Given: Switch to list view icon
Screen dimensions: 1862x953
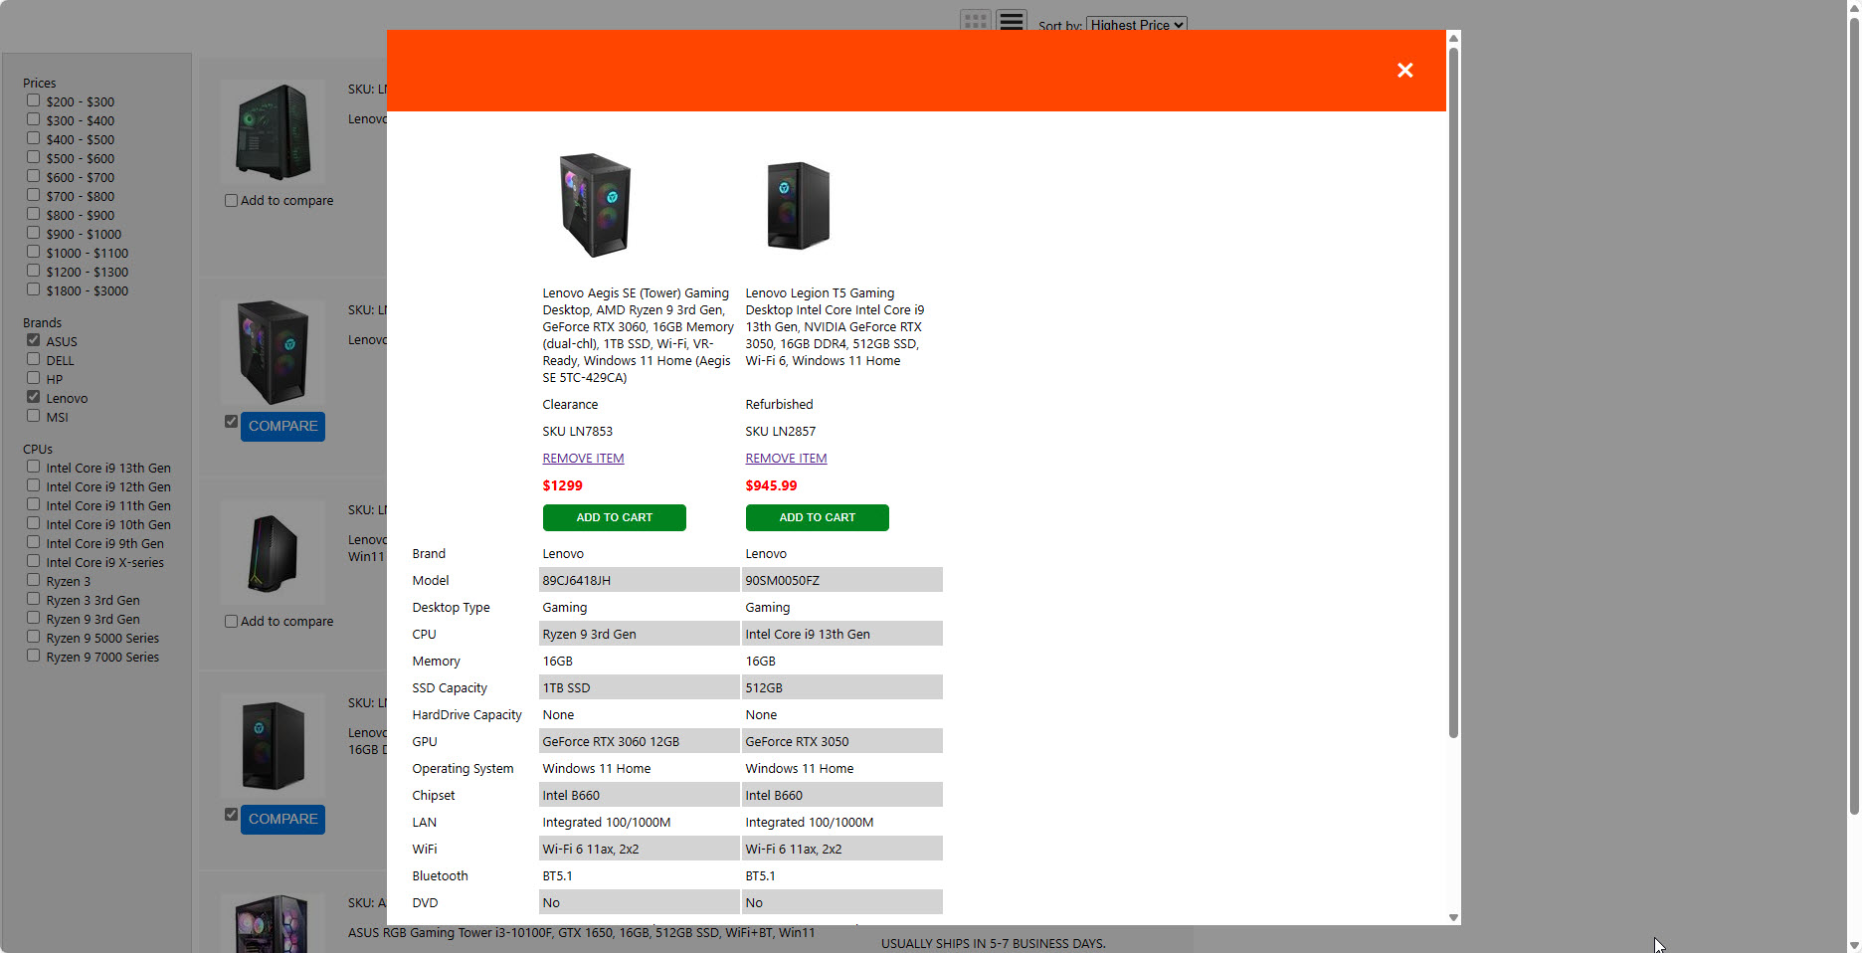Looking at the screenshot, I should coord(1011,21).
